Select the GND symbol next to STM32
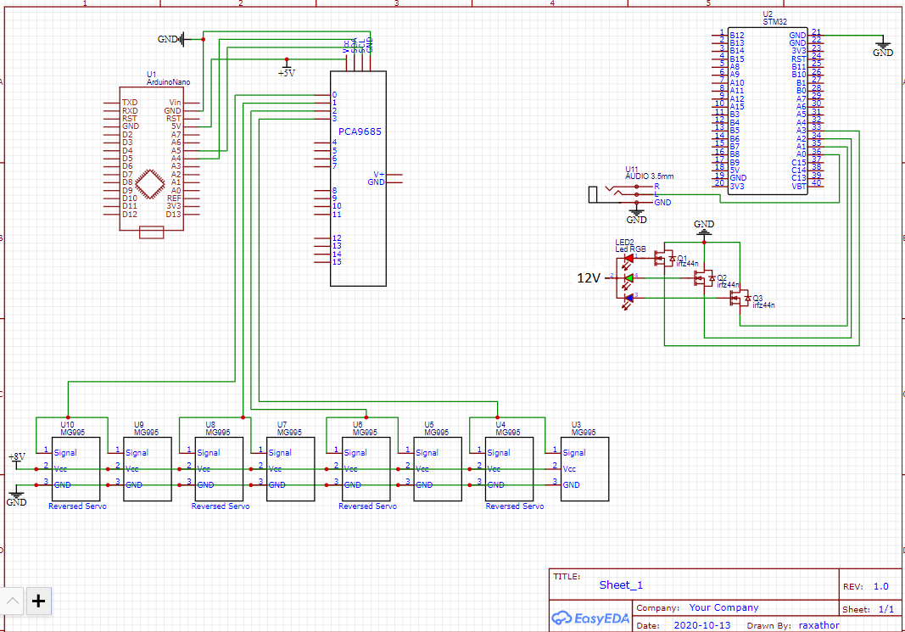Viewport: 905px width, 632px height. pyautogui.click(x=882, y=46)
